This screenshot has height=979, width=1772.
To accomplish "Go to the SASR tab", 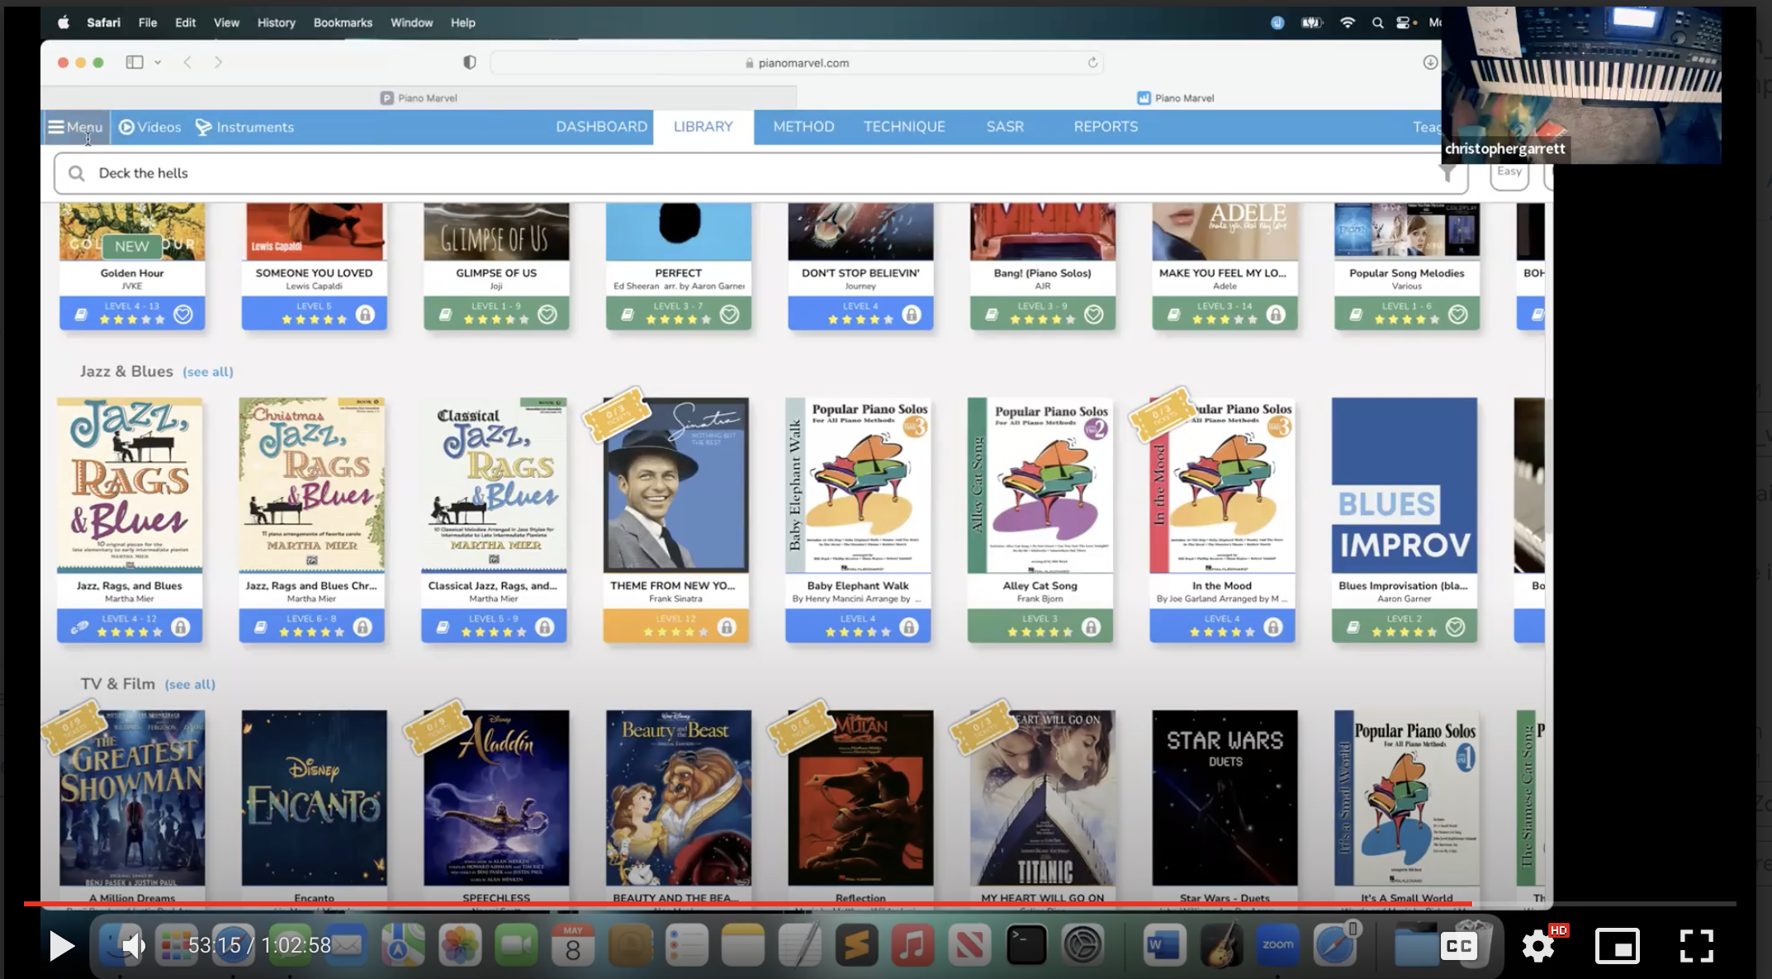I will click(x=1005, y=127).
